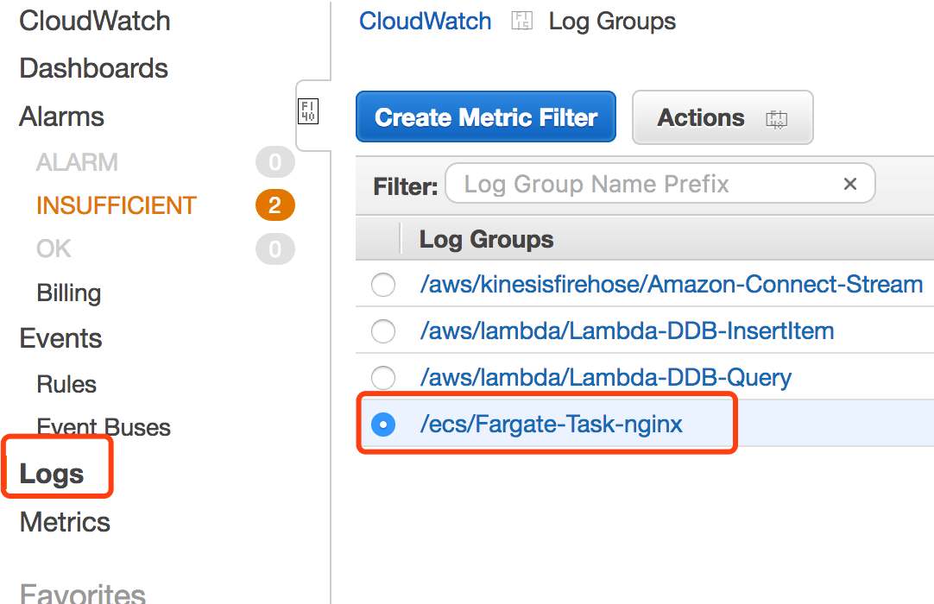Image resolution: width=934 pixels, height=604 pixels.
Task: Toggle the Fargate-Task-nginx radio button
Action: pyautogui.click(x=383, y=425)
